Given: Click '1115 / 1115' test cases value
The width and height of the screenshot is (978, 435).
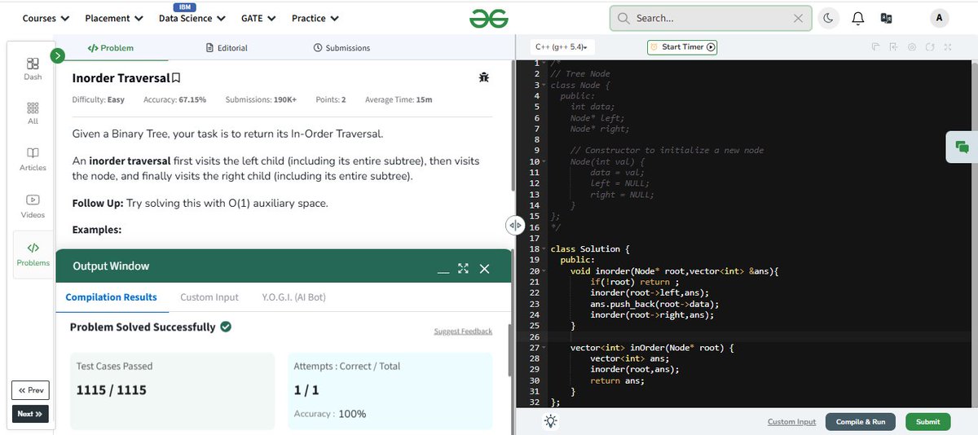Looking at the screenshot, I should click(111, 390).
